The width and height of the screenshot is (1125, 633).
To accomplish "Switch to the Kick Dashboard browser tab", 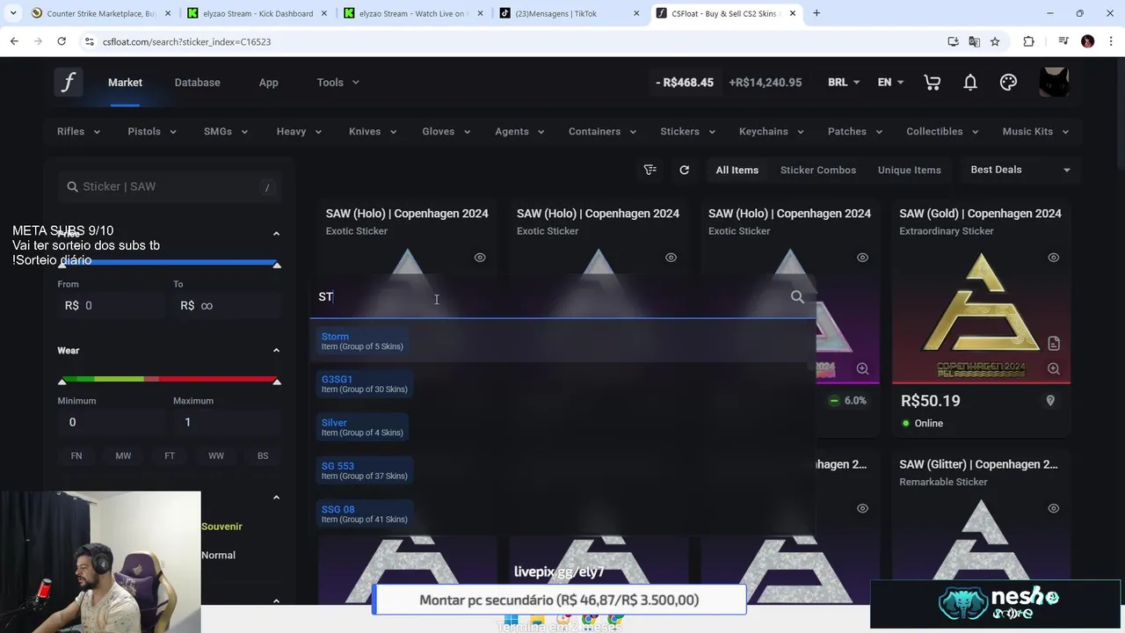I will 258,13.
